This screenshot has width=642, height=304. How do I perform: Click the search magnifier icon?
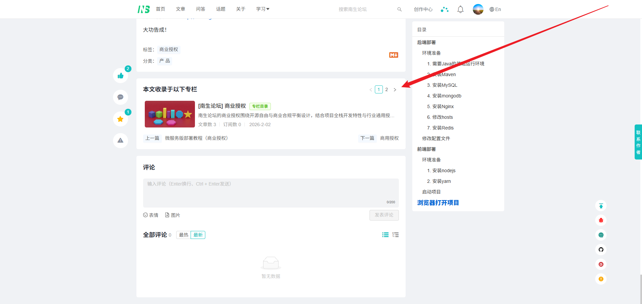click(x=399, y=9)
